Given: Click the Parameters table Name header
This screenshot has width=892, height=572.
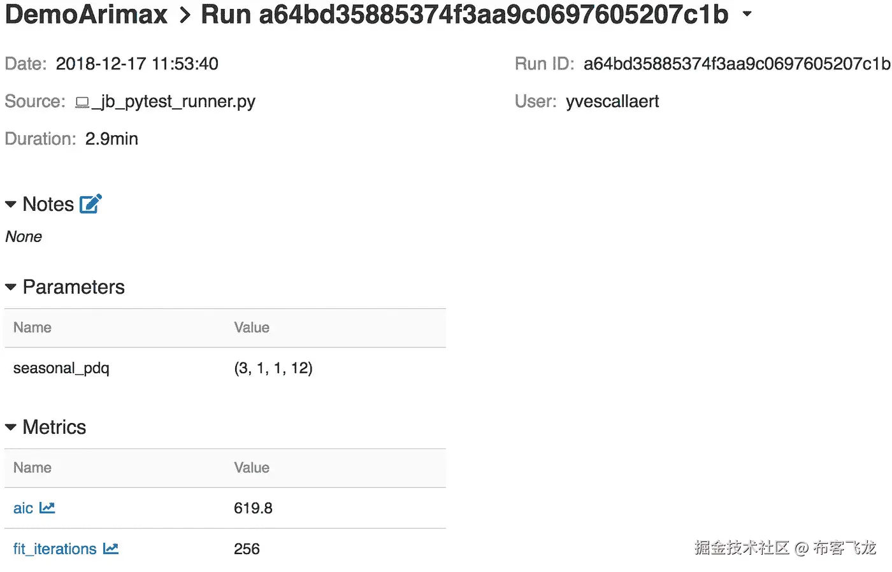Looking at the screenshot, I should coord(32,327).
